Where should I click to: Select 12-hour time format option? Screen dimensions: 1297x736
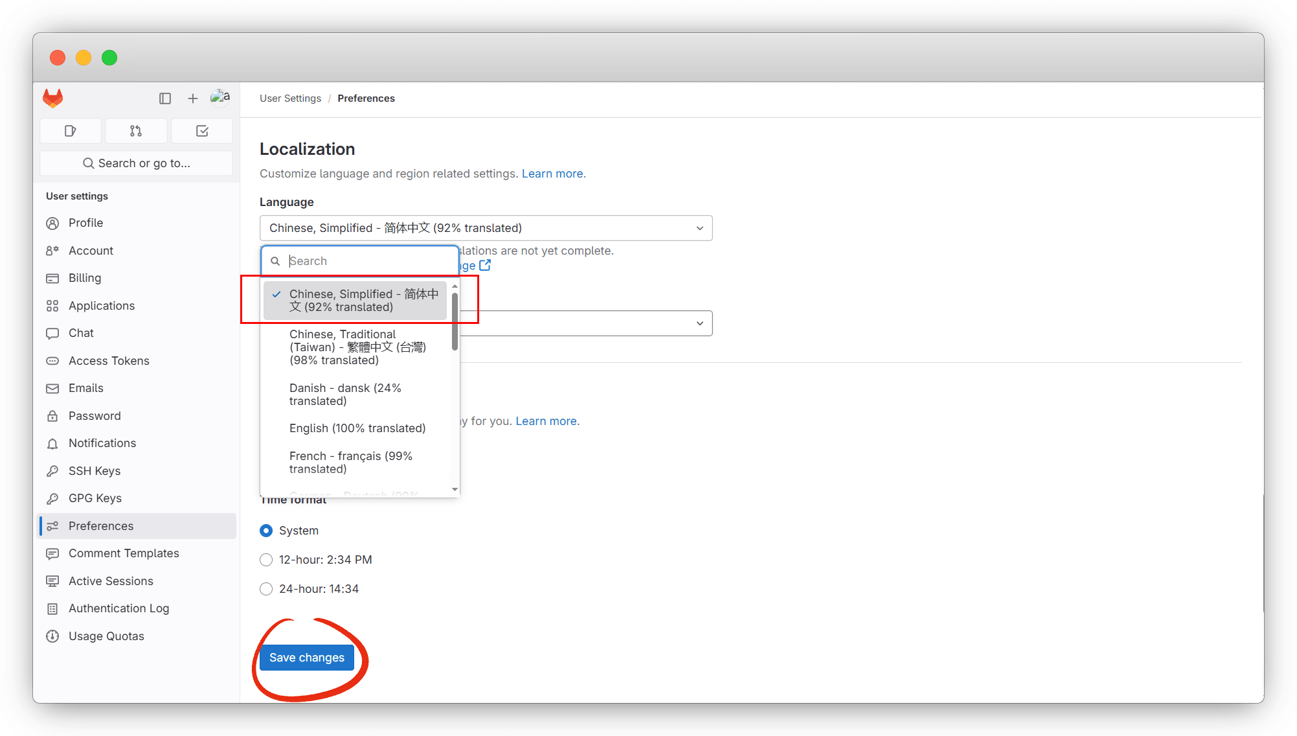[x=266, y=560]
